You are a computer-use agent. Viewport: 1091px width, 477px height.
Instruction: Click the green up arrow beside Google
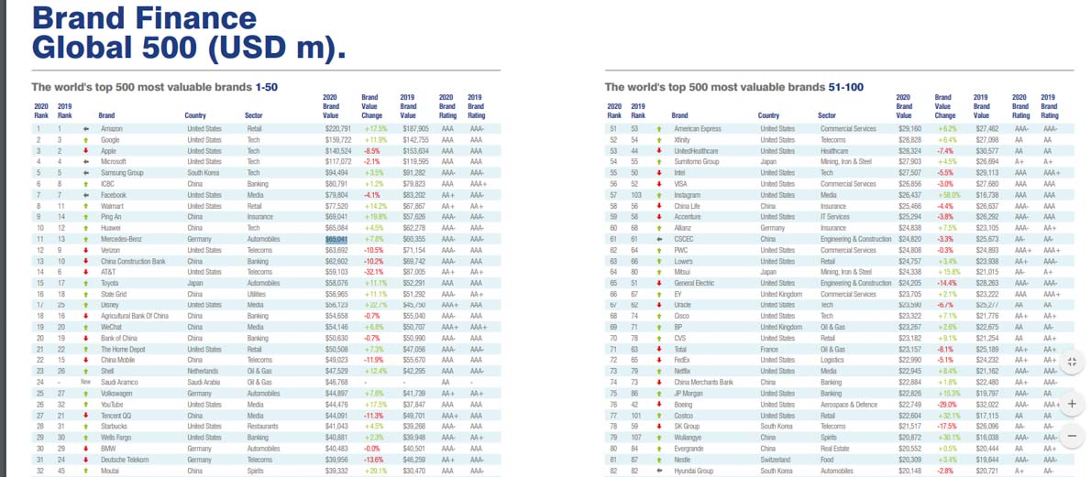pos(84,140)
